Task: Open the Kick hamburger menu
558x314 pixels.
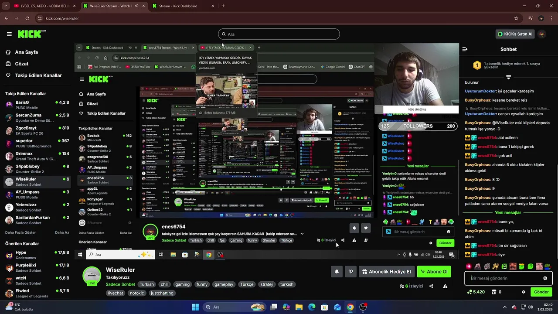Action: pyautogui.click(x=9, y=34)
